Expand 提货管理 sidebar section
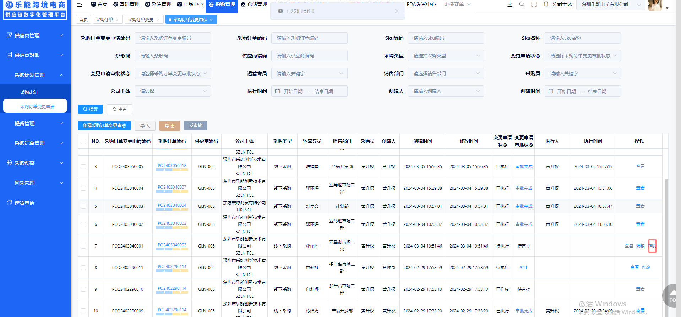The image size is (681, 317). point(35,123)
